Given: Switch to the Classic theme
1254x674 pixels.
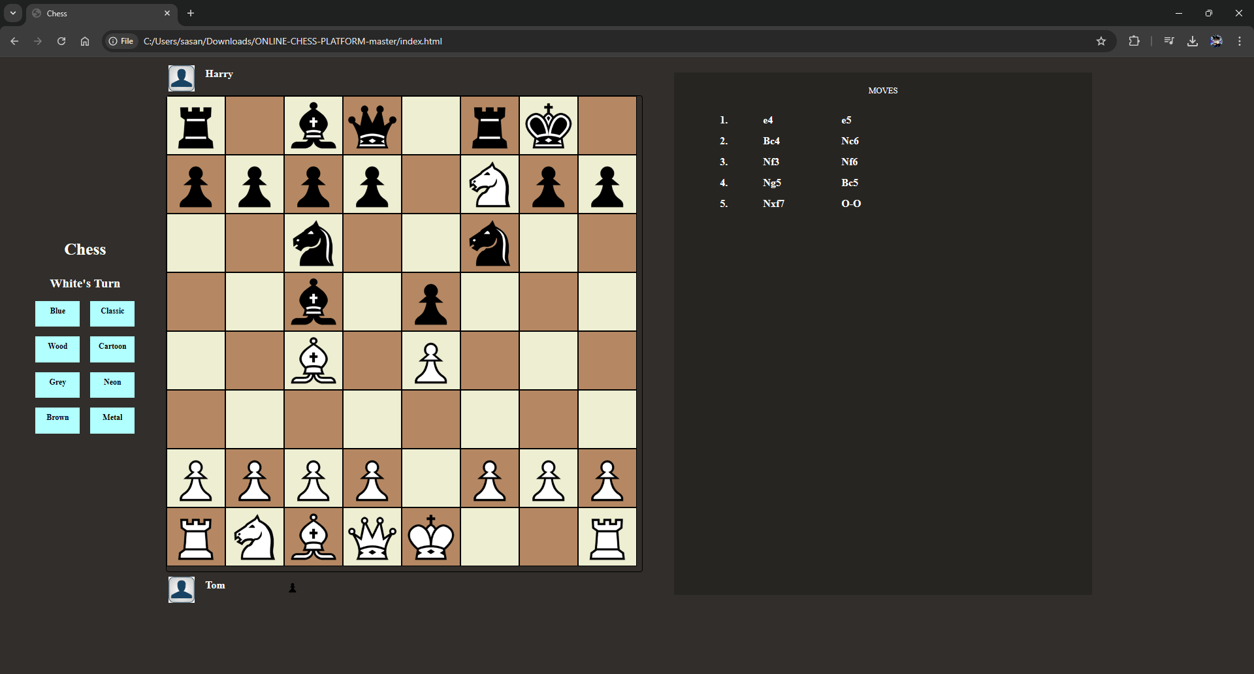Looking at the screenshot, I should coord(112,313).
